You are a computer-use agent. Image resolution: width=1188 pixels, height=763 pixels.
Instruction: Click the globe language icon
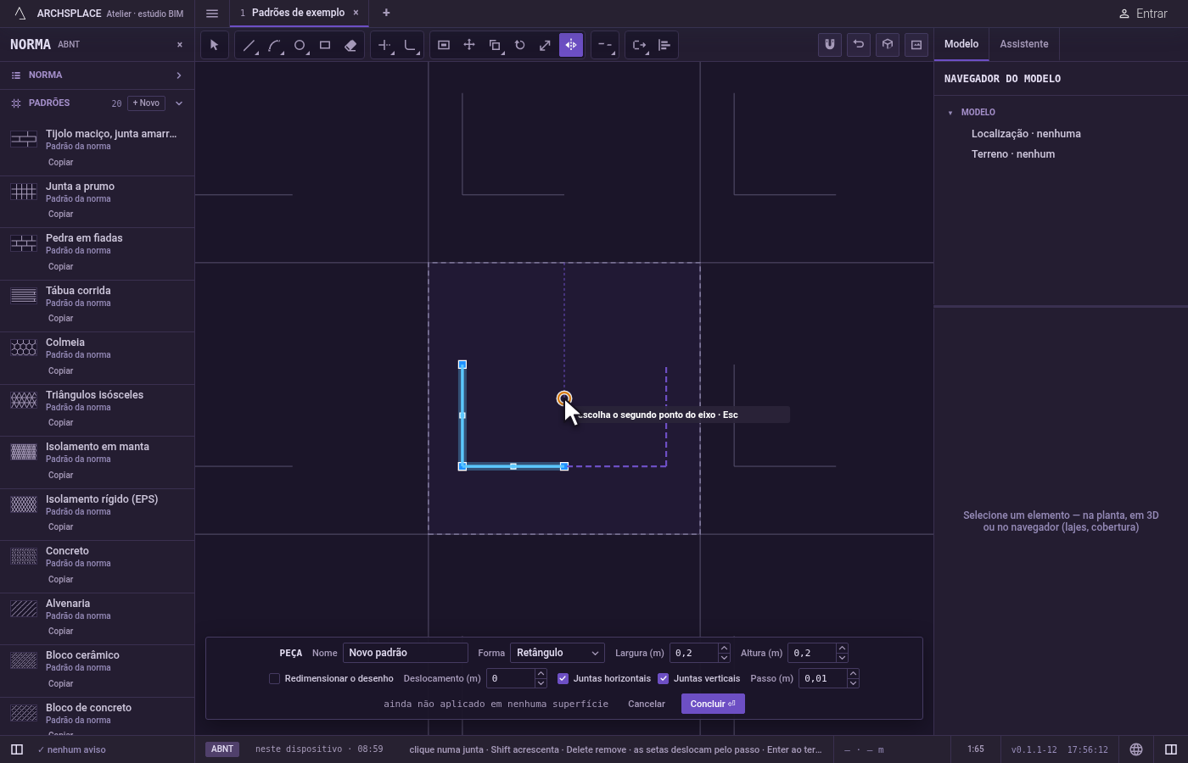(1136, 749)
